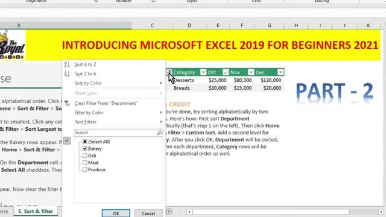The image size is (386, 217).
Task: Switch to the 5. Sort & filter sheet tab
Action: 36,212
